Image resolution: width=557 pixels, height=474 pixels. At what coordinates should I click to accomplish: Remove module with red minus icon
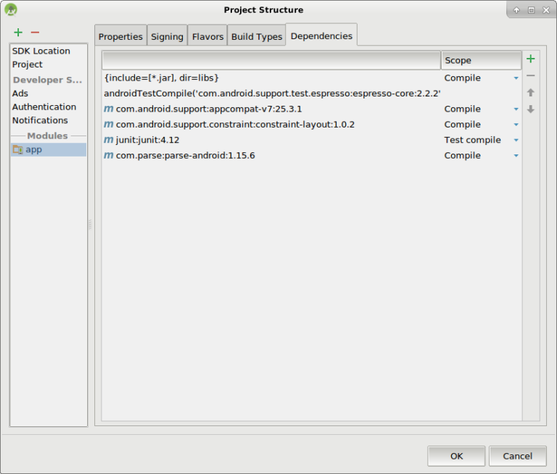click(x=35, y=33)
